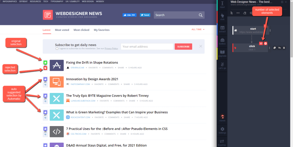Check the agree to subscribe newsletter checkbox

57,49
